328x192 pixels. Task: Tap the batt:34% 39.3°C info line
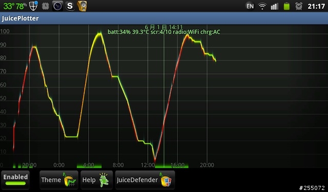point(164,32)
